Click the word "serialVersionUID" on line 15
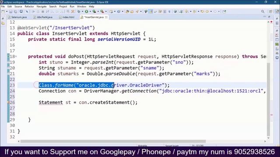Image resolution: width=280 pixels, height=157 pixels. point(119,39)
